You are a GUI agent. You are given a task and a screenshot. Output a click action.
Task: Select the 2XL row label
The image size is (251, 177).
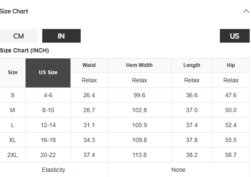click(x=12, y=155)
